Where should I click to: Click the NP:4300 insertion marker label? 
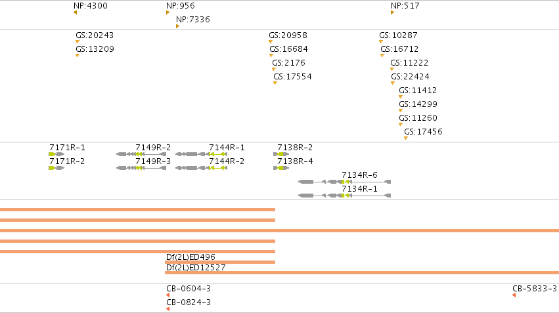pyautogui.click(x=90, y=6)
